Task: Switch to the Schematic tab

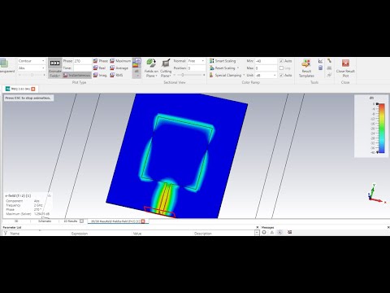Action: pos(45,221)
